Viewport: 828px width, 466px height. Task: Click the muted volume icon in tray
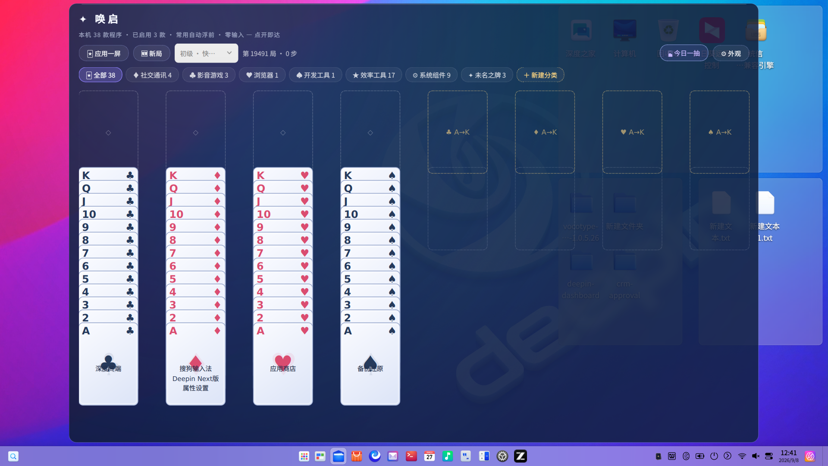click(756, 456)
